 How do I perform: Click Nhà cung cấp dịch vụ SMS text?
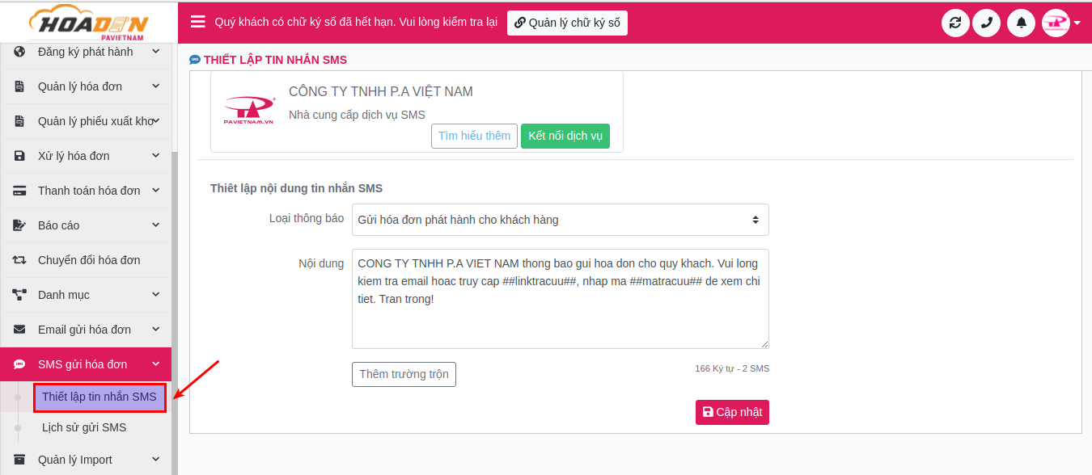(357, 115)
